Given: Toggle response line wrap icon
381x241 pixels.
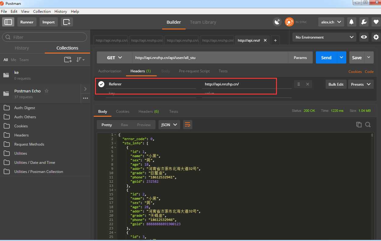Looking at the screenshot, I should tap(188, 125).
